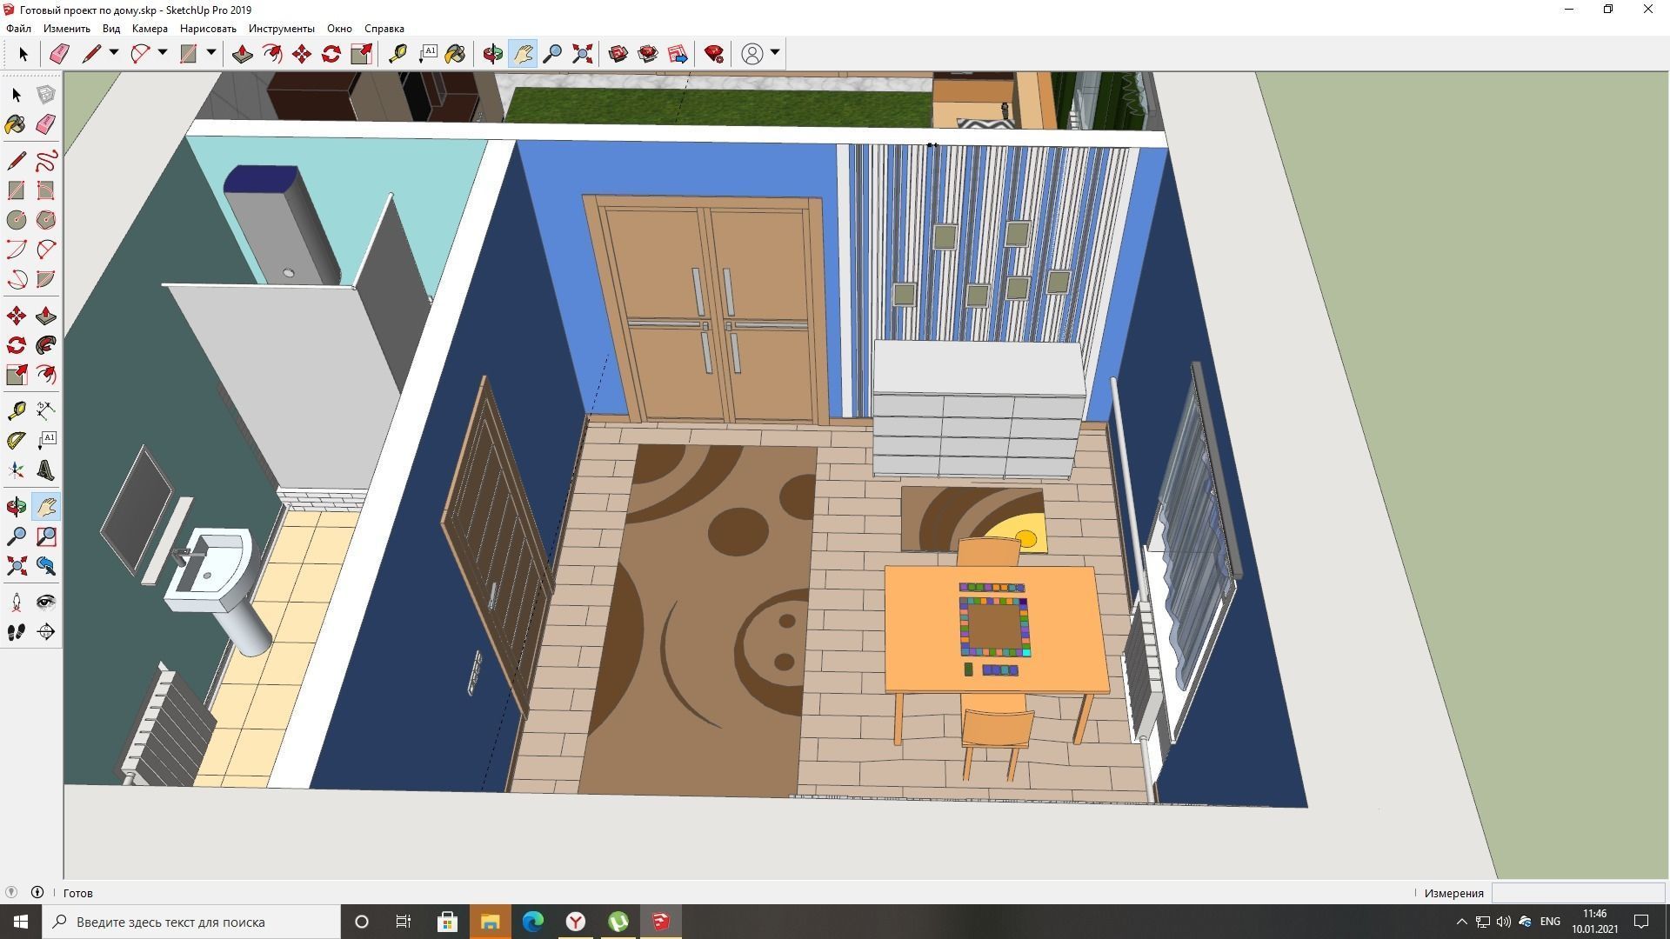
Task: Open the shape tools dropdown arrow
Action: (x=210, y=53)
